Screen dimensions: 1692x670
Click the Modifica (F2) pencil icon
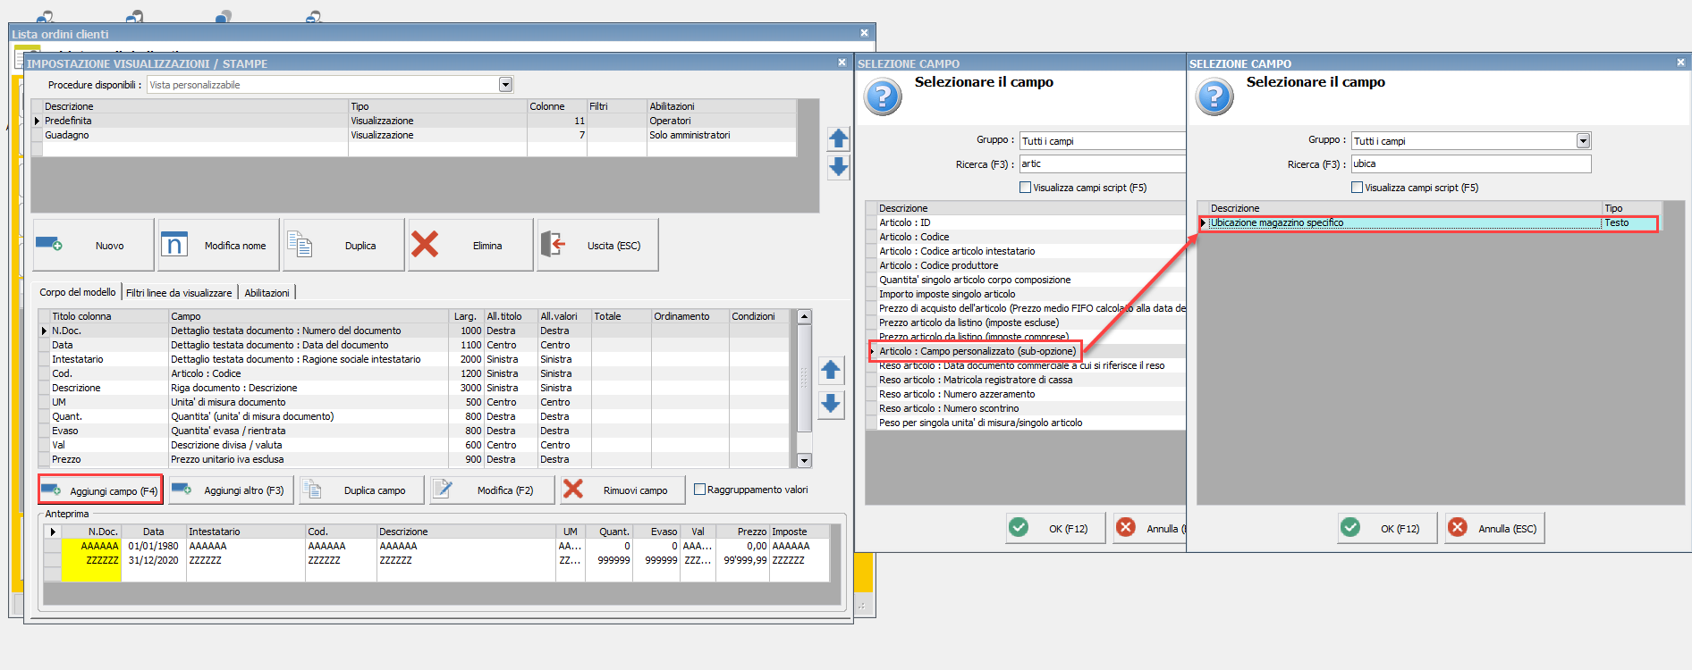443,490
